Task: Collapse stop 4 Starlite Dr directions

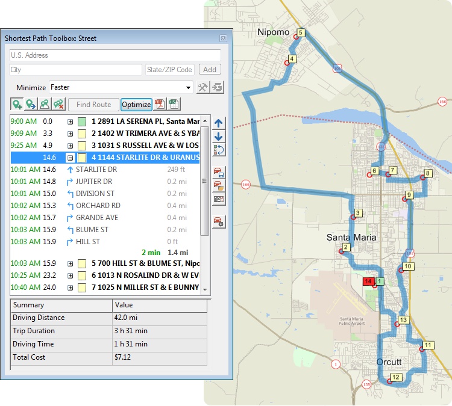Action: click(x=71, y=158)
